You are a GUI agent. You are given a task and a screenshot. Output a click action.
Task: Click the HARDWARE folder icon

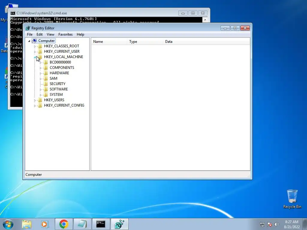46,73
